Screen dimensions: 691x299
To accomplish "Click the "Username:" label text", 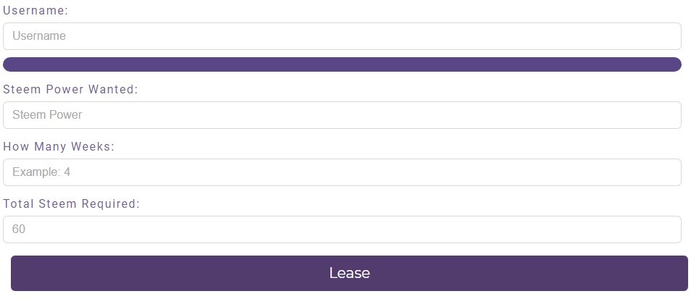I will [x=35, y=11].
